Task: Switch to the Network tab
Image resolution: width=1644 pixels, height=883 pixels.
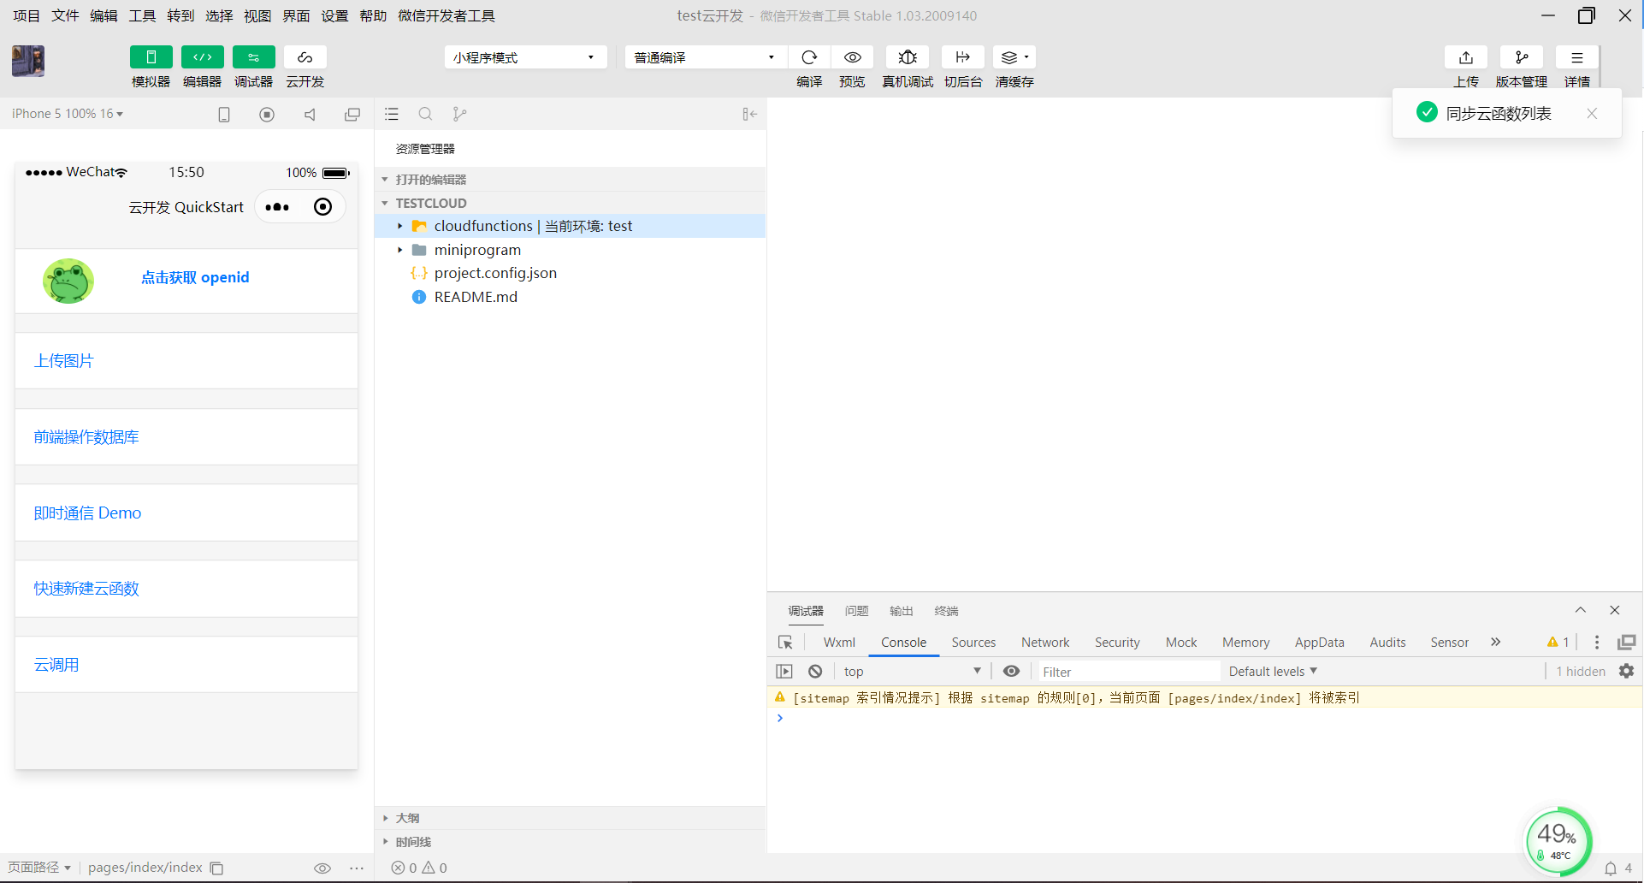Action: point(1044,642)
